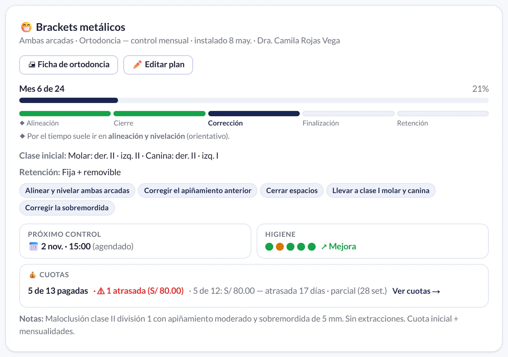Image resolution: width=508 pixels, height=357 pixels.
Task: Select the Retención phase bar
Action: (443, 114)
